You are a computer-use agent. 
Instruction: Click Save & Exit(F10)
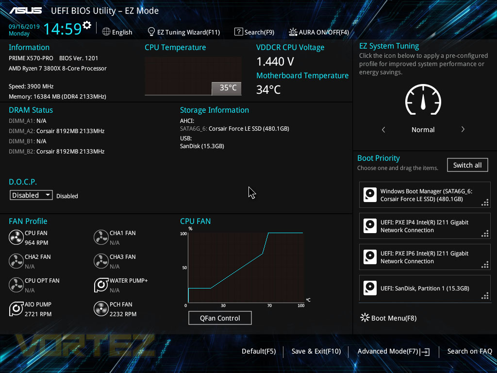(316, 351)
